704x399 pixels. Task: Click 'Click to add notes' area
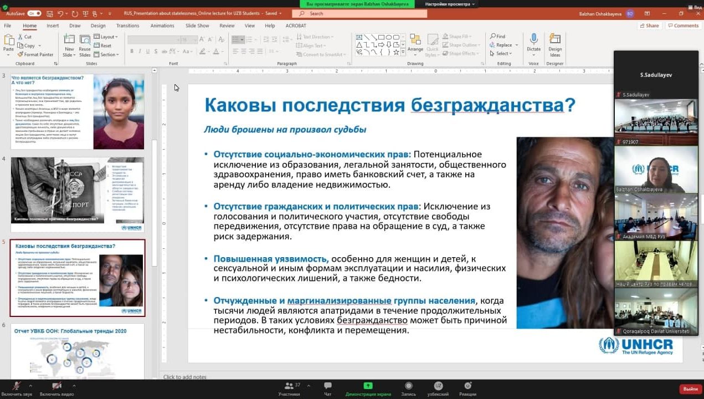click(x=185, y=377)
